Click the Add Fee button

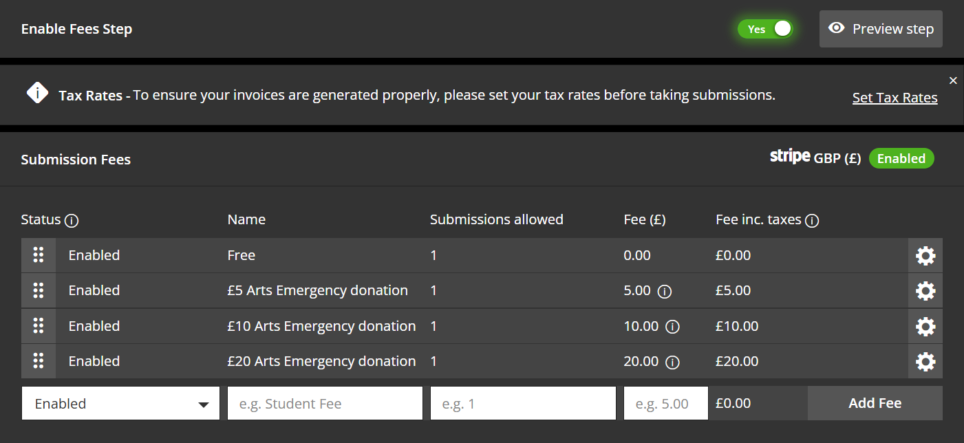click(x=875, y=404)
